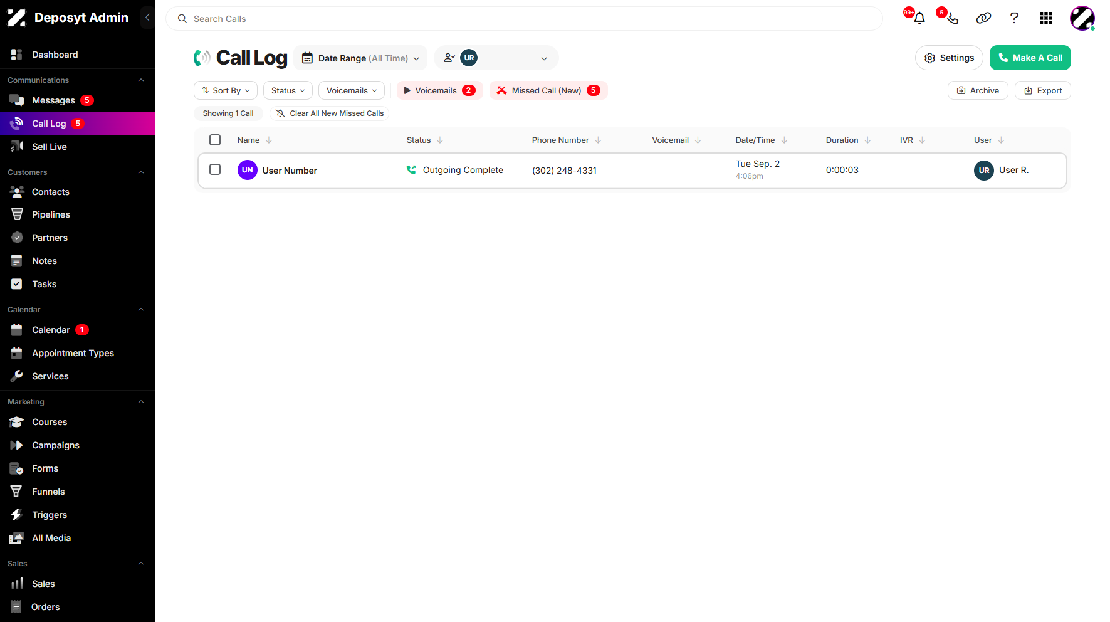Open the Status filter dropdown
1110x622 pixels.
pos(288,90)
